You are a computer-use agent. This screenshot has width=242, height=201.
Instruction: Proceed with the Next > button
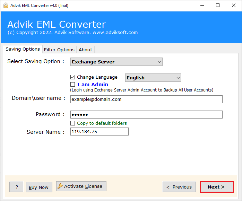[x=217, y=187]
